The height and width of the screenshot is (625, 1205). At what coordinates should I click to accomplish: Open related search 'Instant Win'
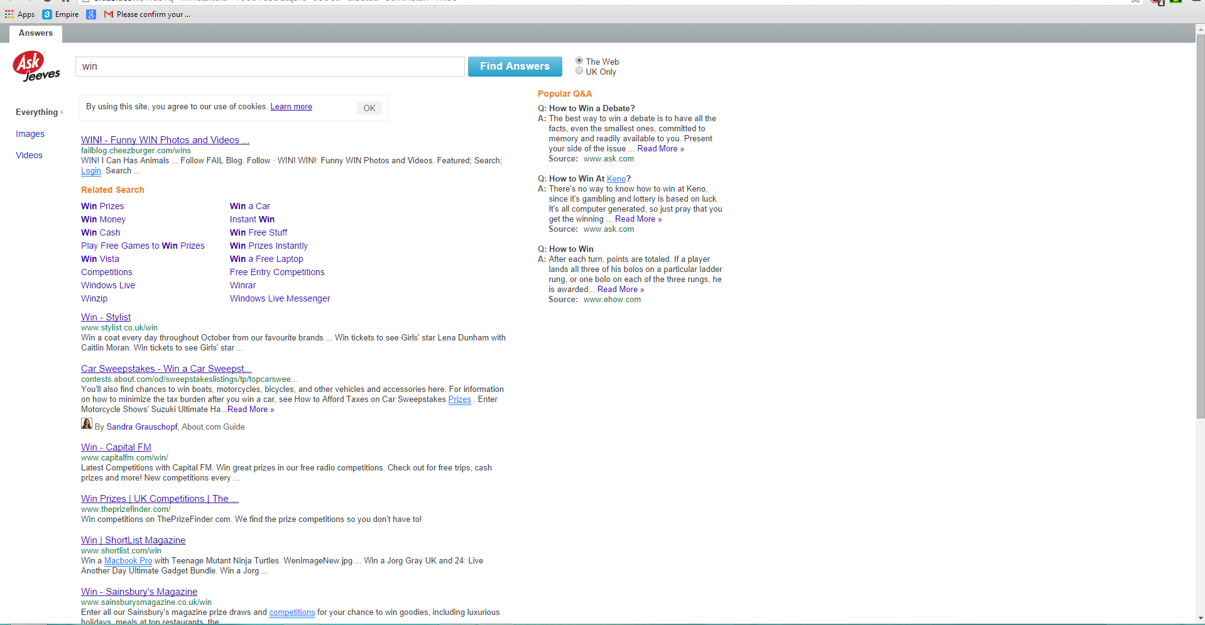click(x=252, y=219)
